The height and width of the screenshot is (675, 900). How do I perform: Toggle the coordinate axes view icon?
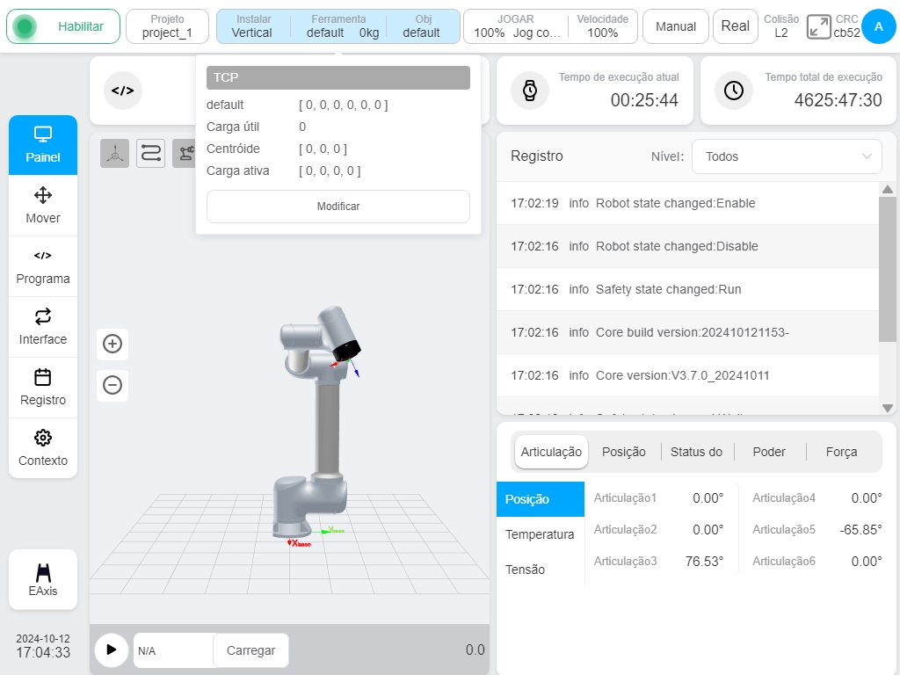pos(115,153)
